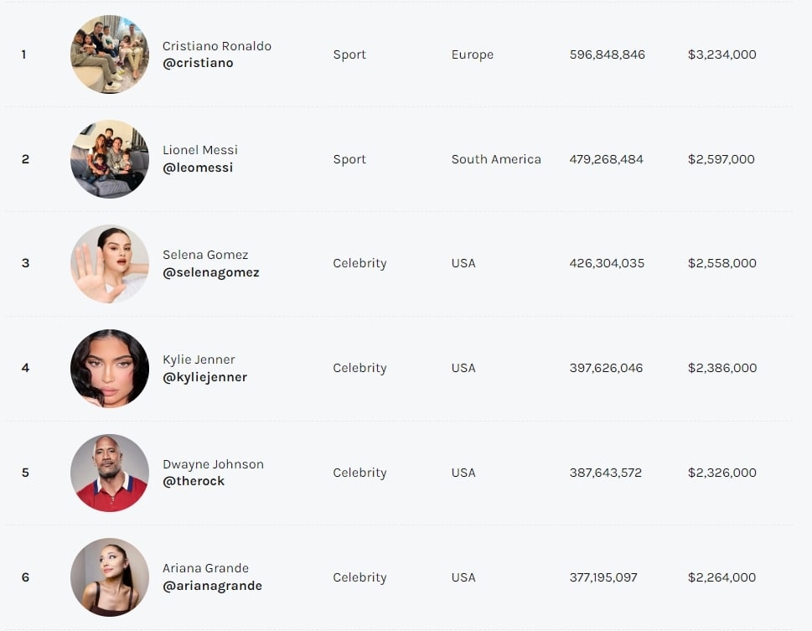Open Dwayne Johnson's profile picture
Screen dimensions: 812x631
pyautogui.click(x=110, y=473)
